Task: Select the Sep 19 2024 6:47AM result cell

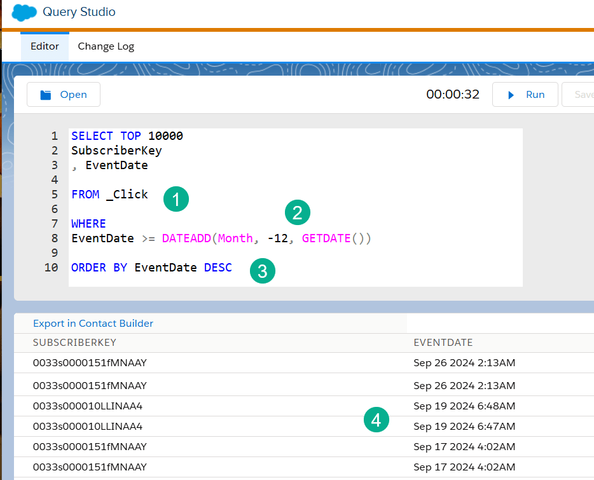Action: coord(464,427)
